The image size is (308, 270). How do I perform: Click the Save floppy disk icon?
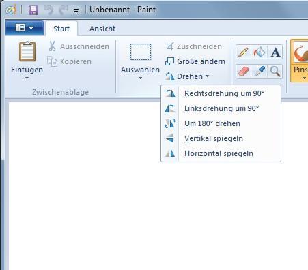(x=33, y=10)
